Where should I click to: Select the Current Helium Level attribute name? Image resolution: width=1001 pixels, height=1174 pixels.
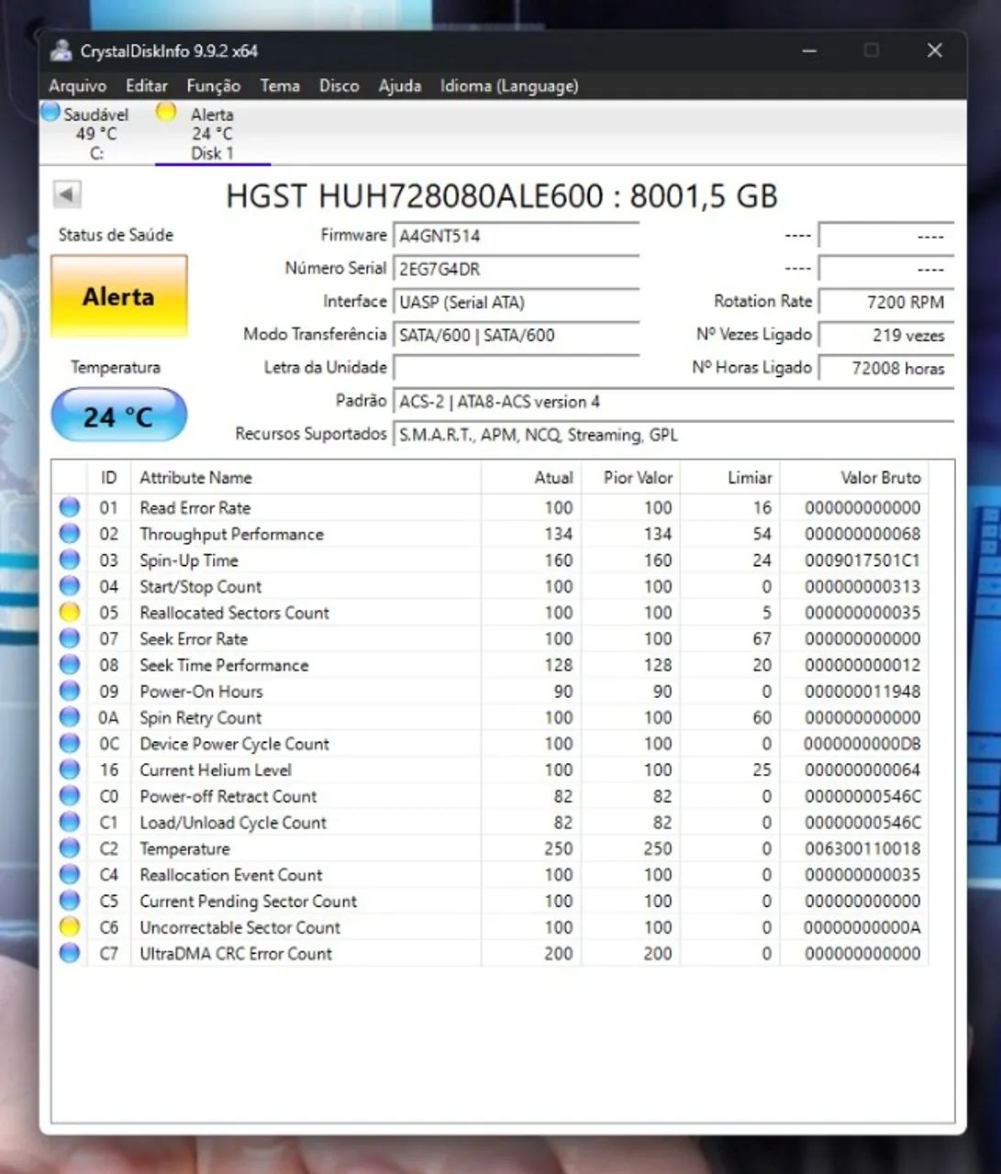pos(216,770)
